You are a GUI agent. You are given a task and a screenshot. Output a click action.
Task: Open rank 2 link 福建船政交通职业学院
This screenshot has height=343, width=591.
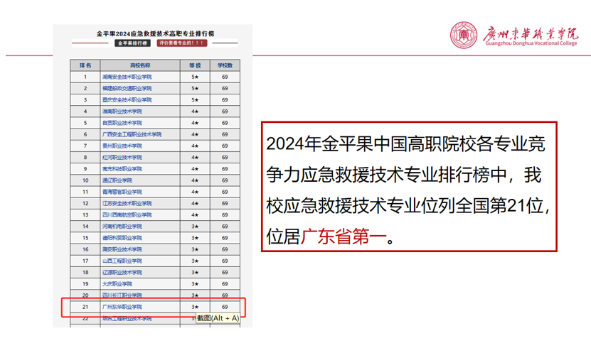pyautogui.click(x=127, y=89)
